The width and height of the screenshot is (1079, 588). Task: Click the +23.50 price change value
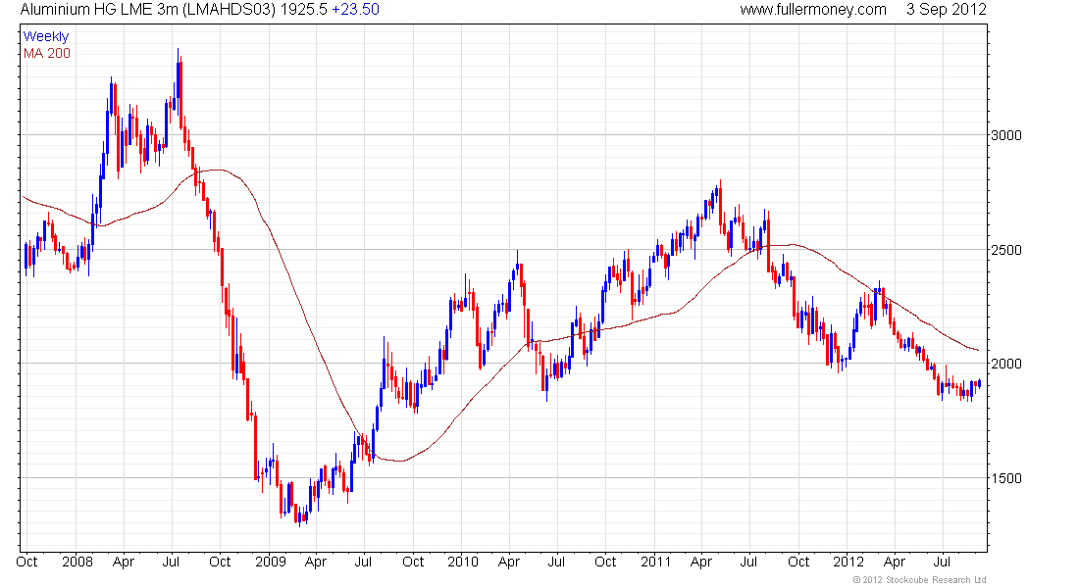point(356,10)
